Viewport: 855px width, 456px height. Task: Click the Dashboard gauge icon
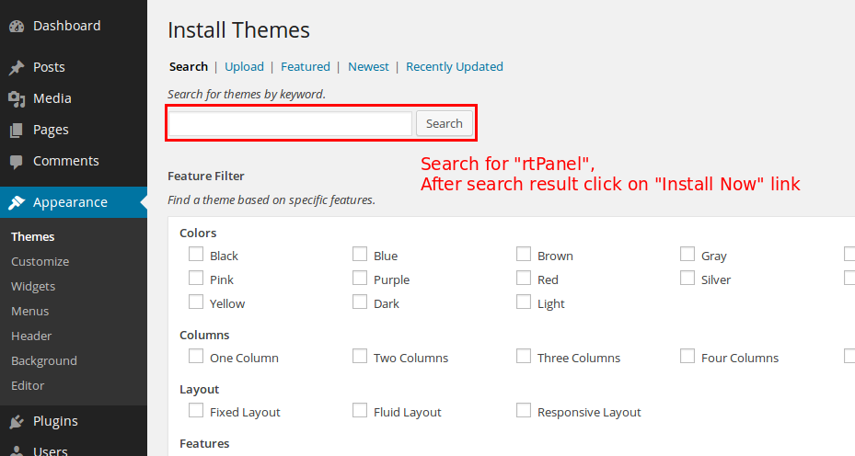17,26
